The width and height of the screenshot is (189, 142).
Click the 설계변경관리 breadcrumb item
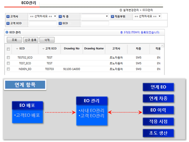[131, 10]
